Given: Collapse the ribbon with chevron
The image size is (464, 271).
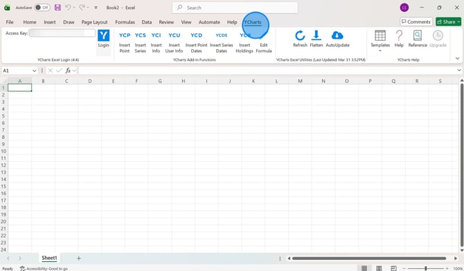Looking at the screenshot, I should pyautogui.click(x=458, y=59).
